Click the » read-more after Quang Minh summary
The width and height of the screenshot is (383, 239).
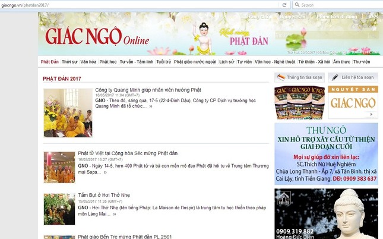click(x=151, y=106)
